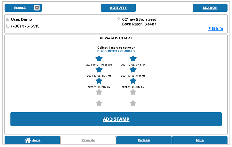232x147 pixels.
Task: Click the first gray empty star, left column
Action: click(x=99, y=92)
